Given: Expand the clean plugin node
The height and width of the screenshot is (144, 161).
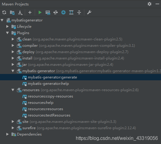Looking at the screenshot, I should click(13, 39).
